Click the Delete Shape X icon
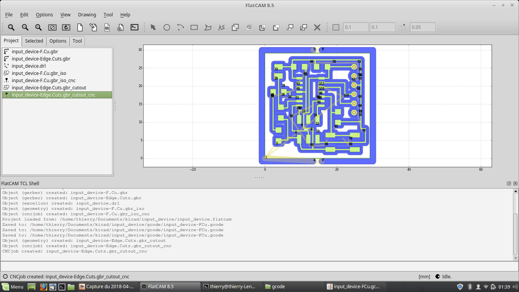 point(317,27)
